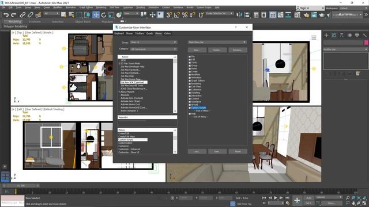
Task: Toggle Percent Snap
Action: (x=184, y=15)
